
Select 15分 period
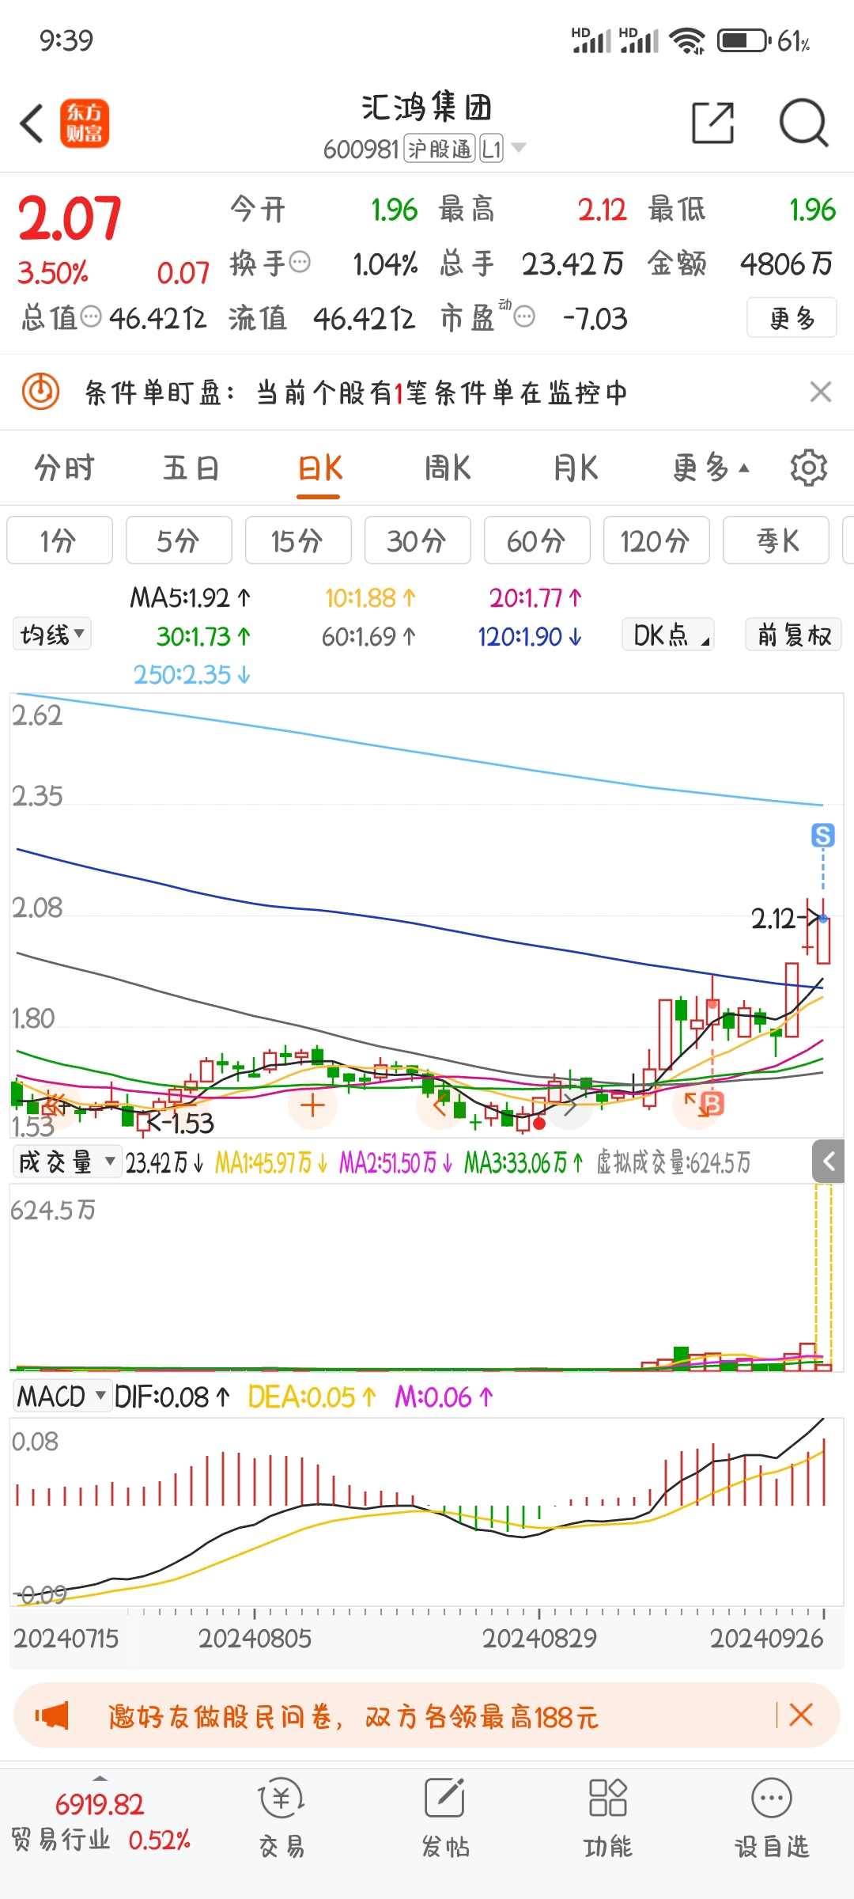pyautogui.click(x=298, y=540)
